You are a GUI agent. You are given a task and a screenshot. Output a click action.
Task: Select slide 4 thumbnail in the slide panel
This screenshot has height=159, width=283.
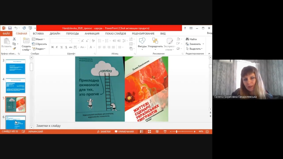tap(16, 85)
